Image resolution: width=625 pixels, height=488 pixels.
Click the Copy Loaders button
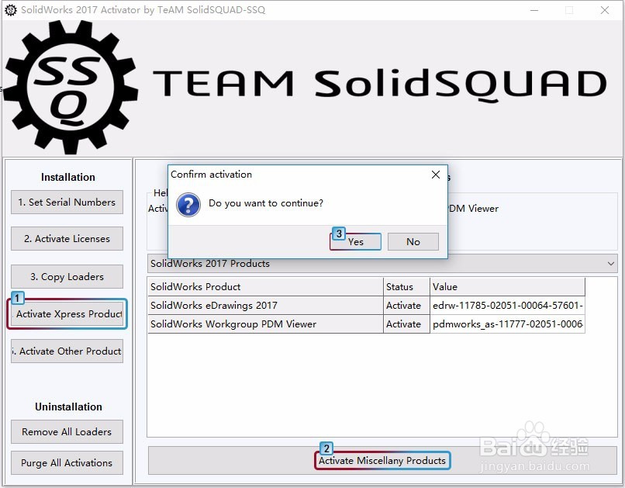pos(67,277)
